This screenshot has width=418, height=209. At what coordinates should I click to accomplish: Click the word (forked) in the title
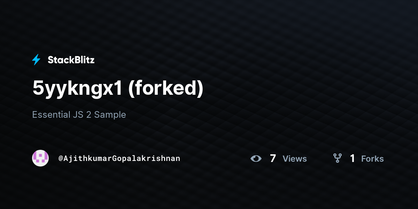[x=166, y=88]
